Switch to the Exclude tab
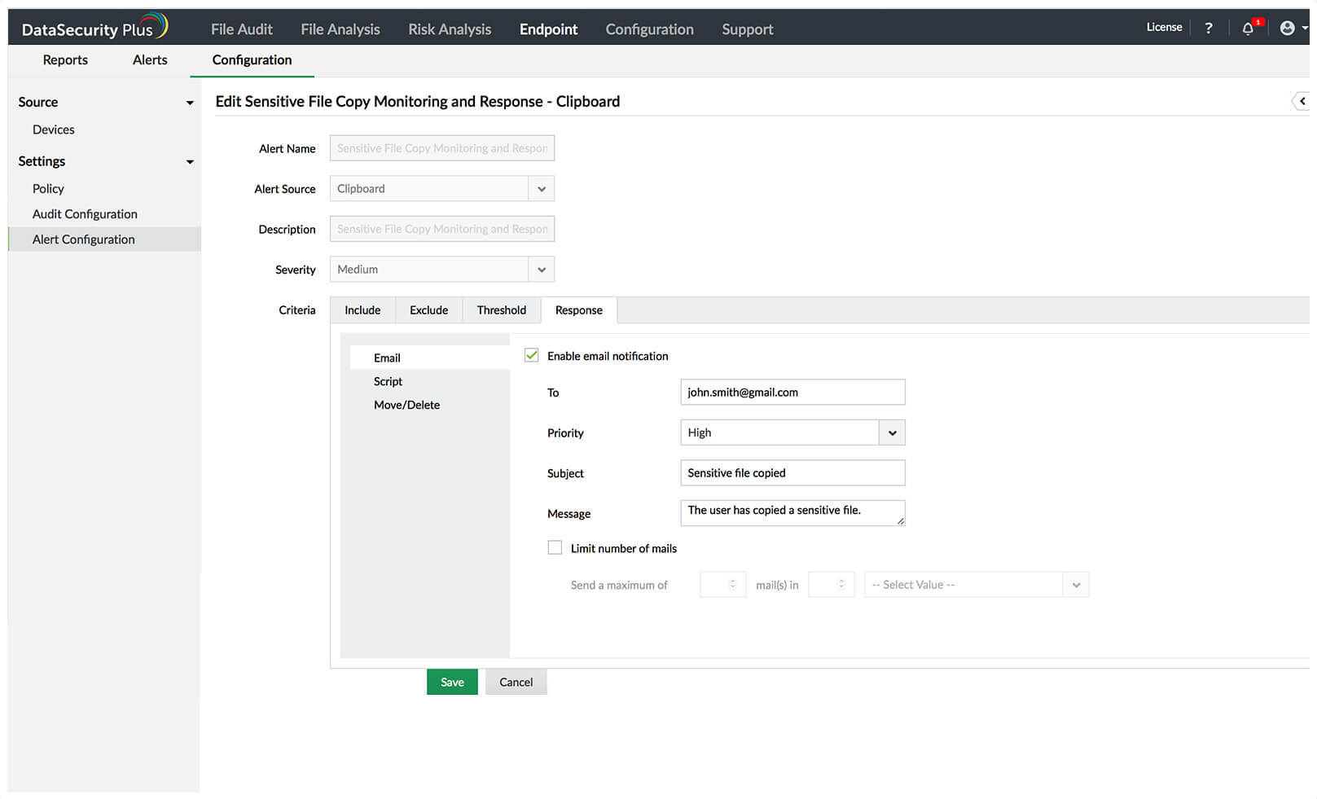The image size is (1317, 799). coord(428,310)
